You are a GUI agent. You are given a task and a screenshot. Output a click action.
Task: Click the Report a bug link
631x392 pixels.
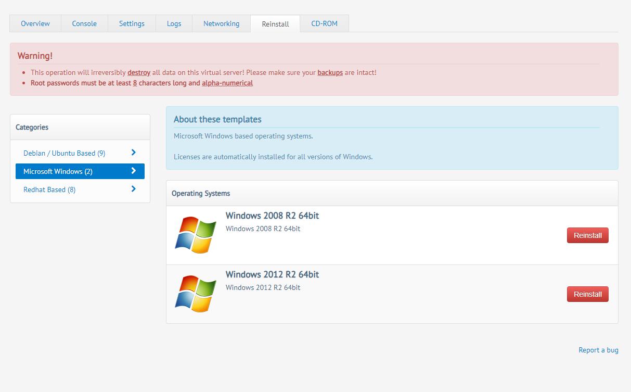pos(598,350)
